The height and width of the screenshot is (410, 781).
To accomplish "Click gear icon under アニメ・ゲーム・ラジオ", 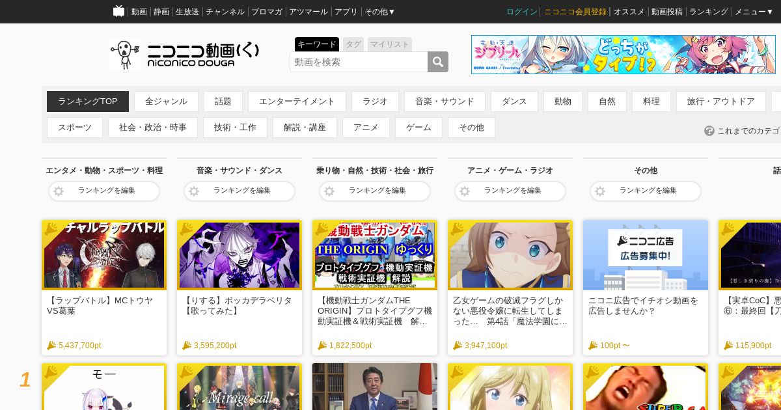I will coord(465,191).
